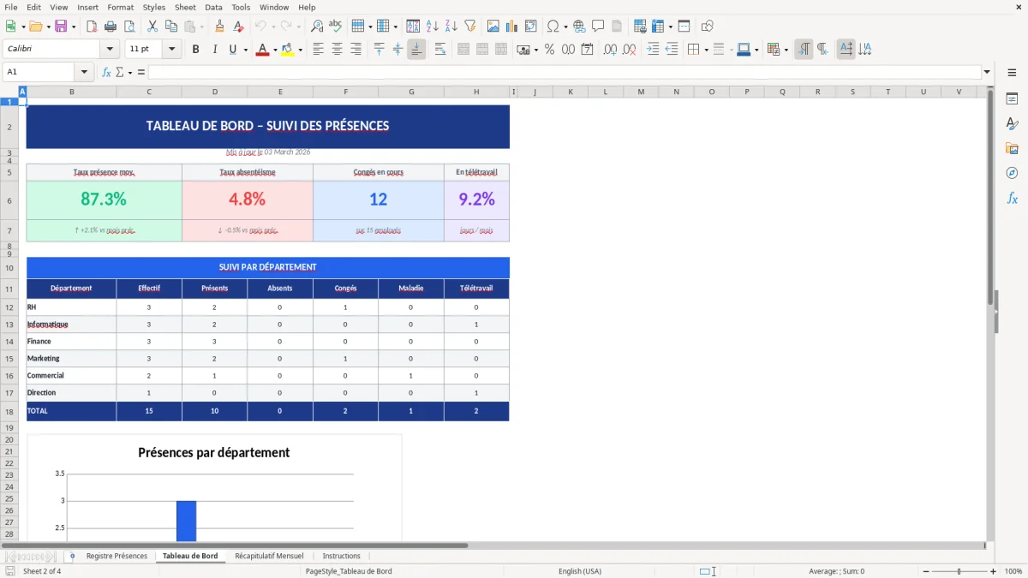The height and width of the screenshot is (578, 1028).
Task: Open the font size dropdown
Action: point(169,49)
